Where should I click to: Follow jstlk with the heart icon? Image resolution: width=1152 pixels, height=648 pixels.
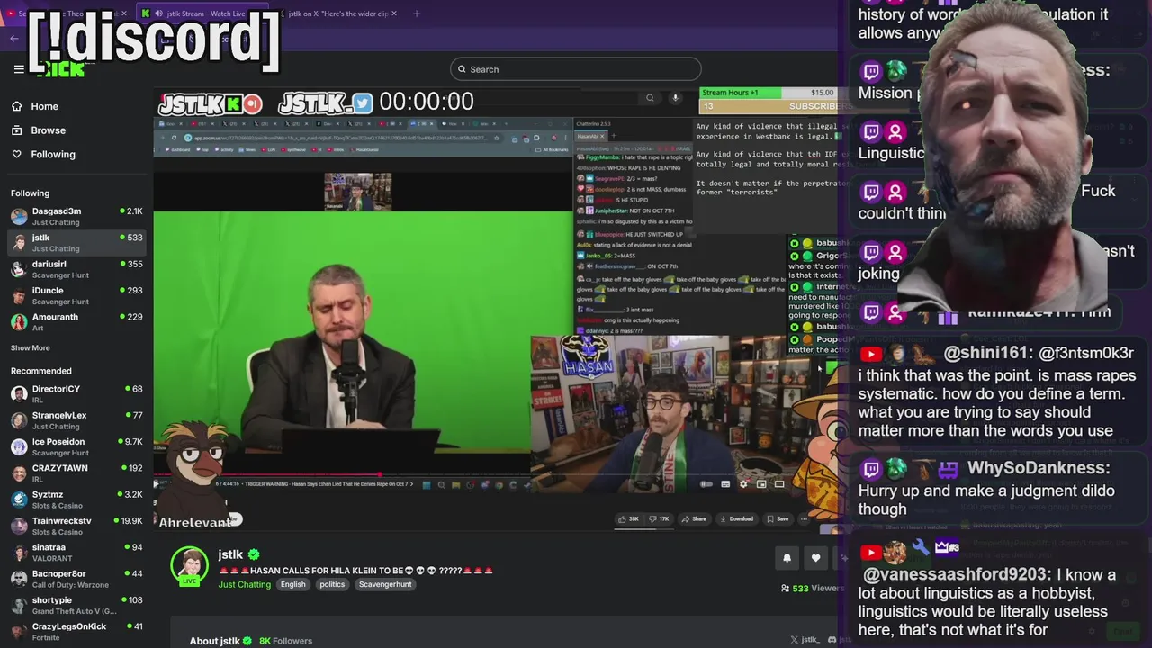[815, 558]
